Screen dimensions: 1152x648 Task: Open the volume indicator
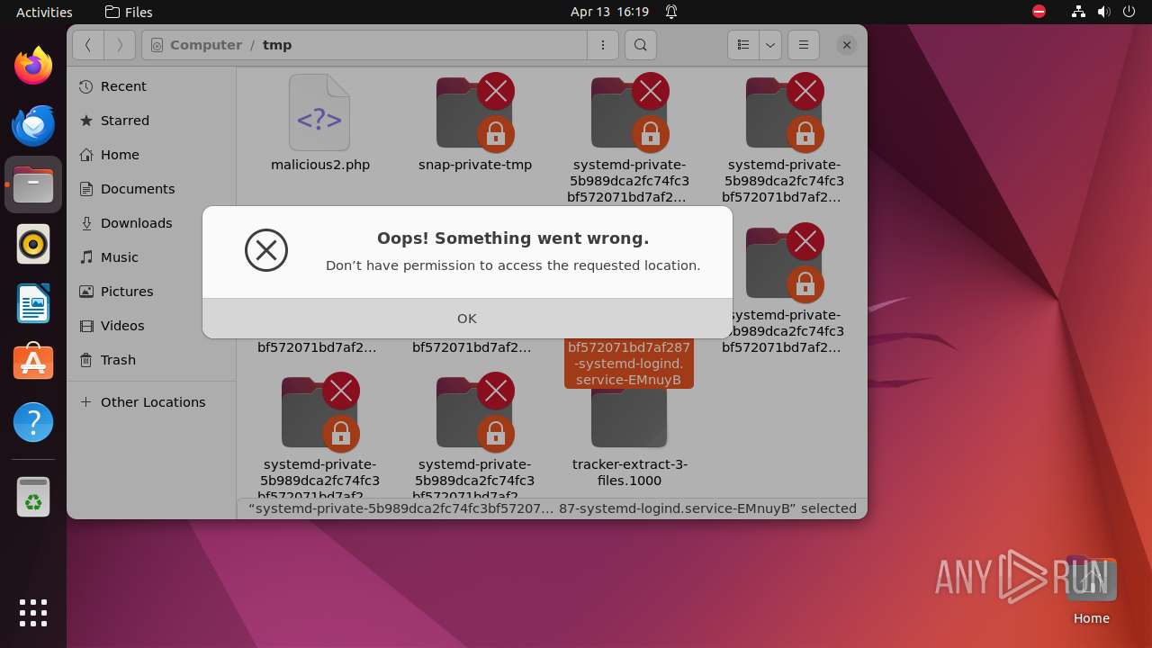click(x=1104, y=12)
